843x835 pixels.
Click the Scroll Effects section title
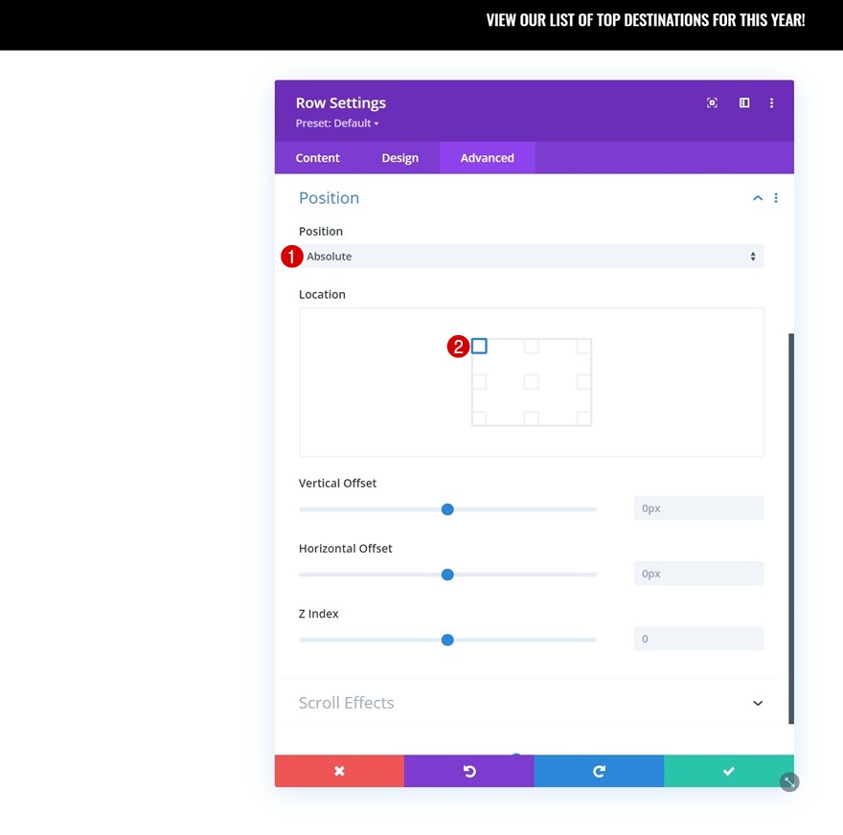[x=346, y=703]
